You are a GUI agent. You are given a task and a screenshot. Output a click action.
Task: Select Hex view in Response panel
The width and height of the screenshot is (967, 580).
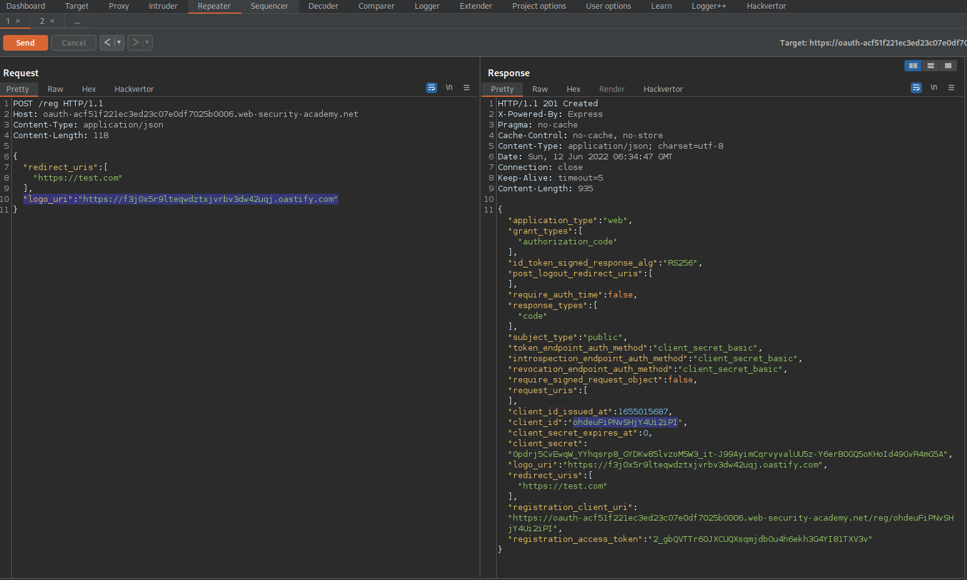click(574, 89)
